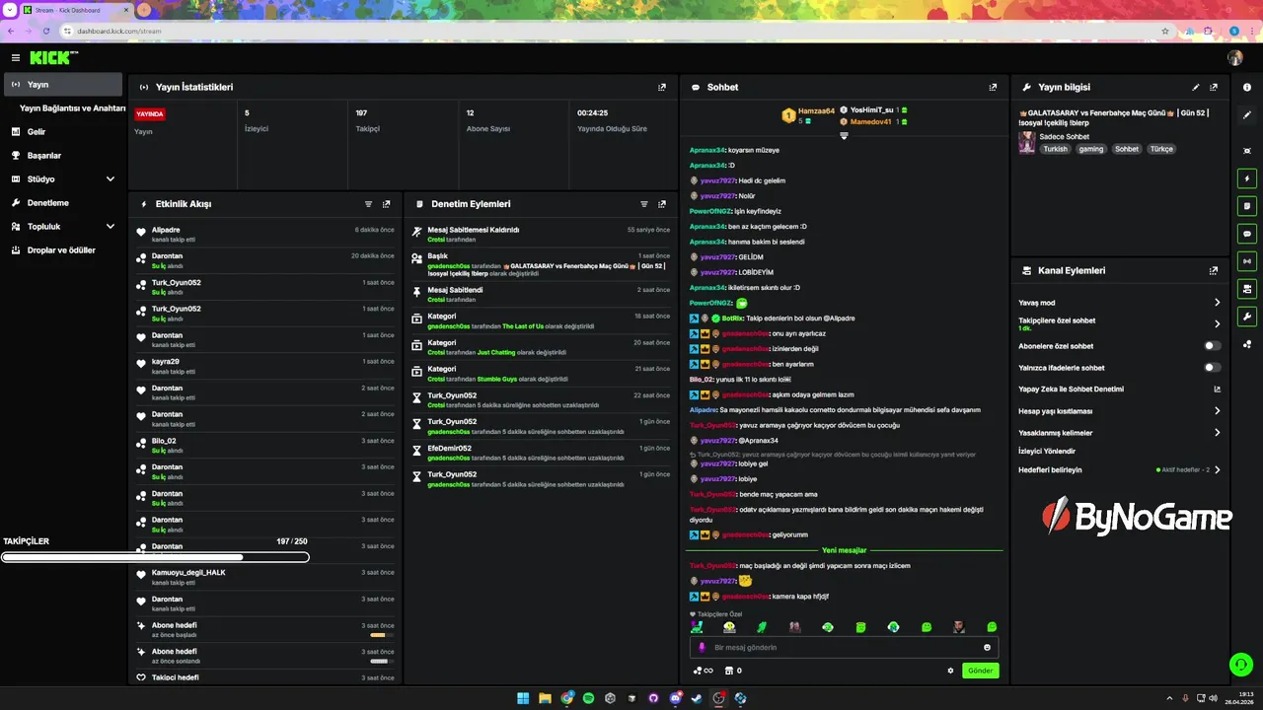The width and height of the screenshot is (1263, 710).
Task: Open Gelir in the left sidebar
Action: [63, 132]
